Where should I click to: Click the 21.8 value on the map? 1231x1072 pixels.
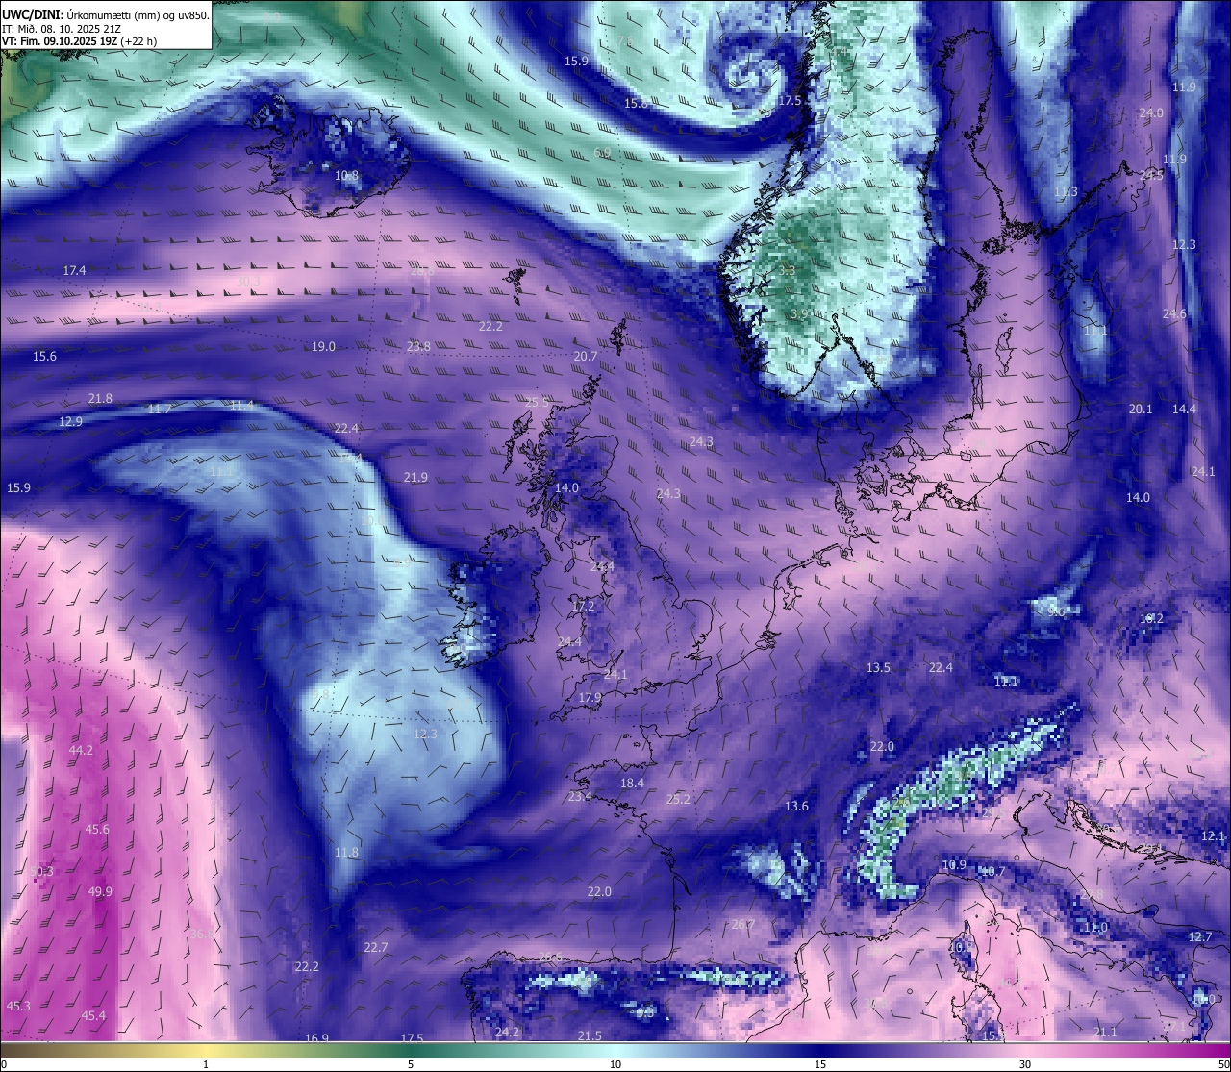[x=100, y=399]
